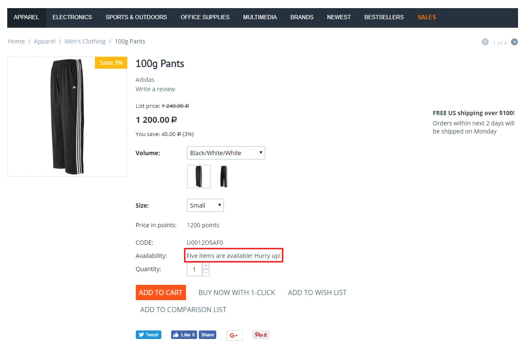Open the Electronics menu
This screenshot has height=362, width=524.
click(x=72, y=17)
